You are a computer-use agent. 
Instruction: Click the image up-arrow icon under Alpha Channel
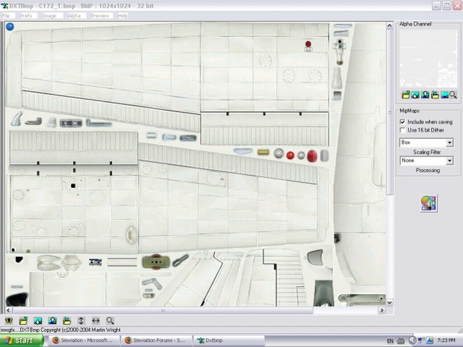click(425, 95)
